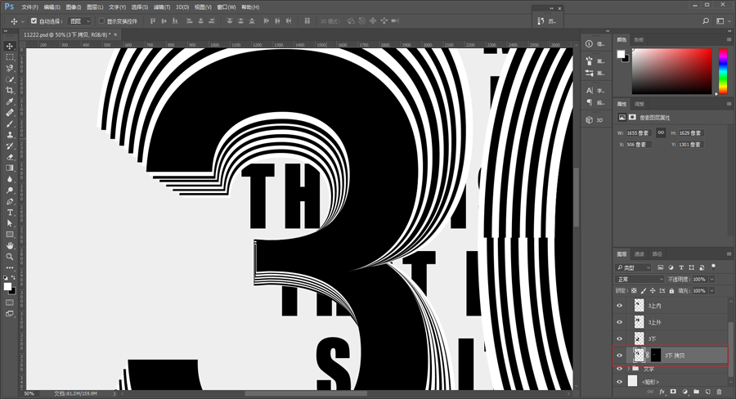Hide the 3下 layer via eye icon

pyautogui.click(x=619, y=338)
